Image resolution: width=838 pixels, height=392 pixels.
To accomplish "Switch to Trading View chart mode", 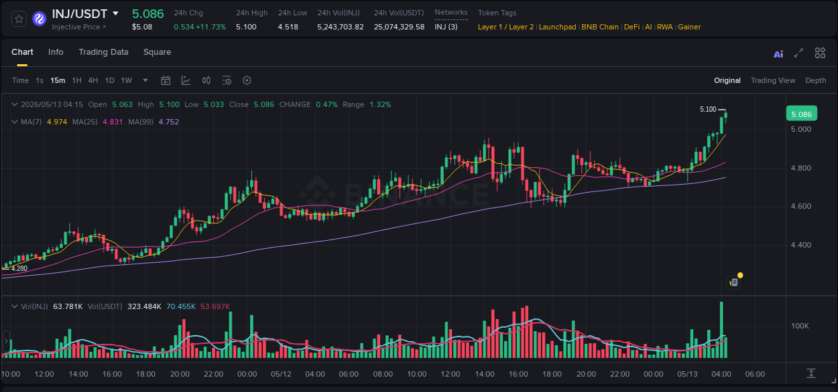I will pos(773,80).
